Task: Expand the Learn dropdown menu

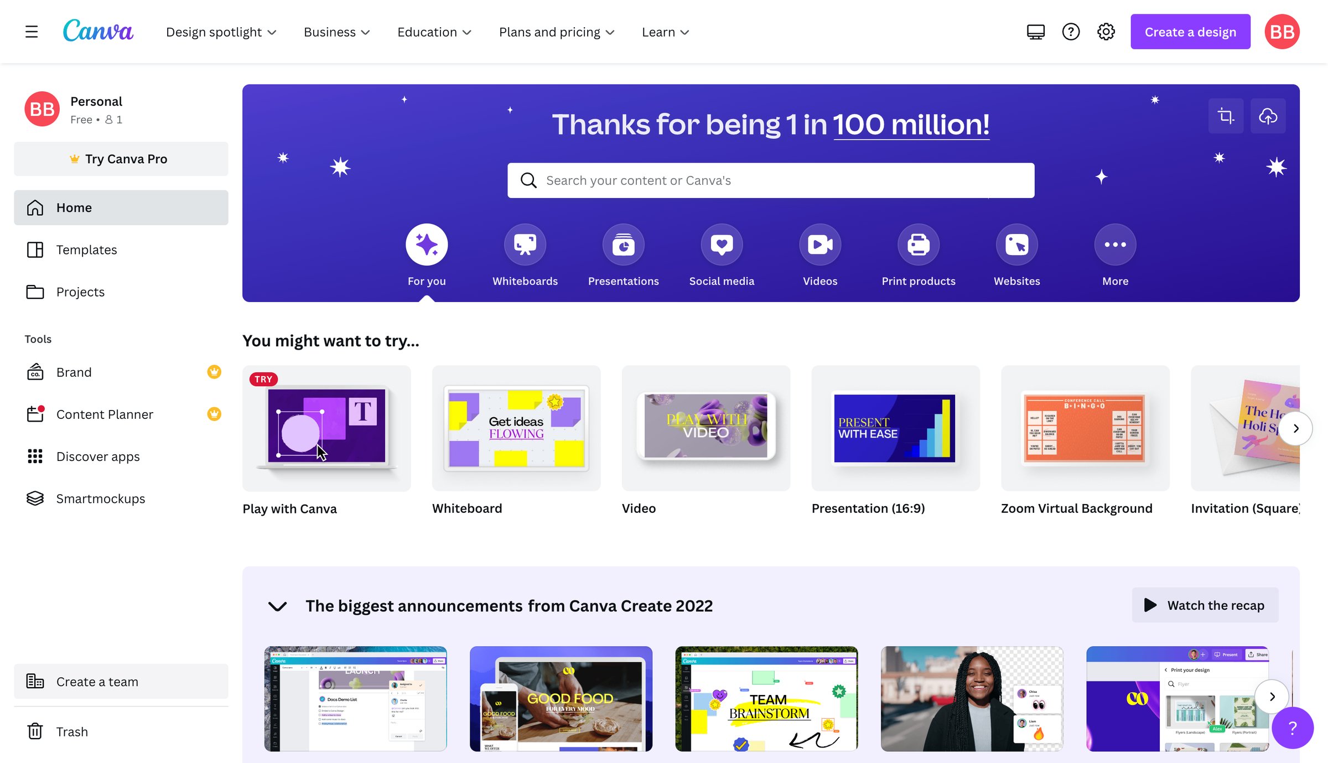Action: [666, 32]
